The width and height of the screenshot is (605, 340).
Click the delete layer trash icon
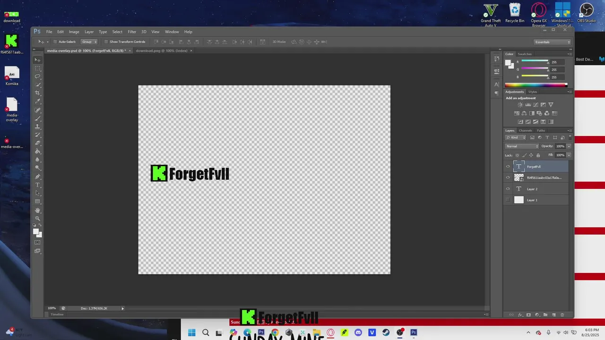(x=562, y=315)
